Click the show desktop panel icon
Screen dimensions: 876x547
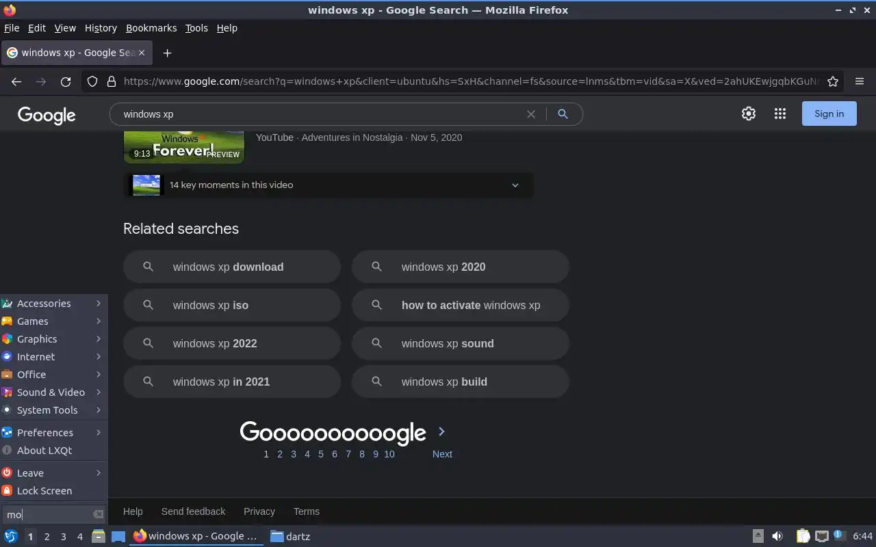click(x=118, y=536)
